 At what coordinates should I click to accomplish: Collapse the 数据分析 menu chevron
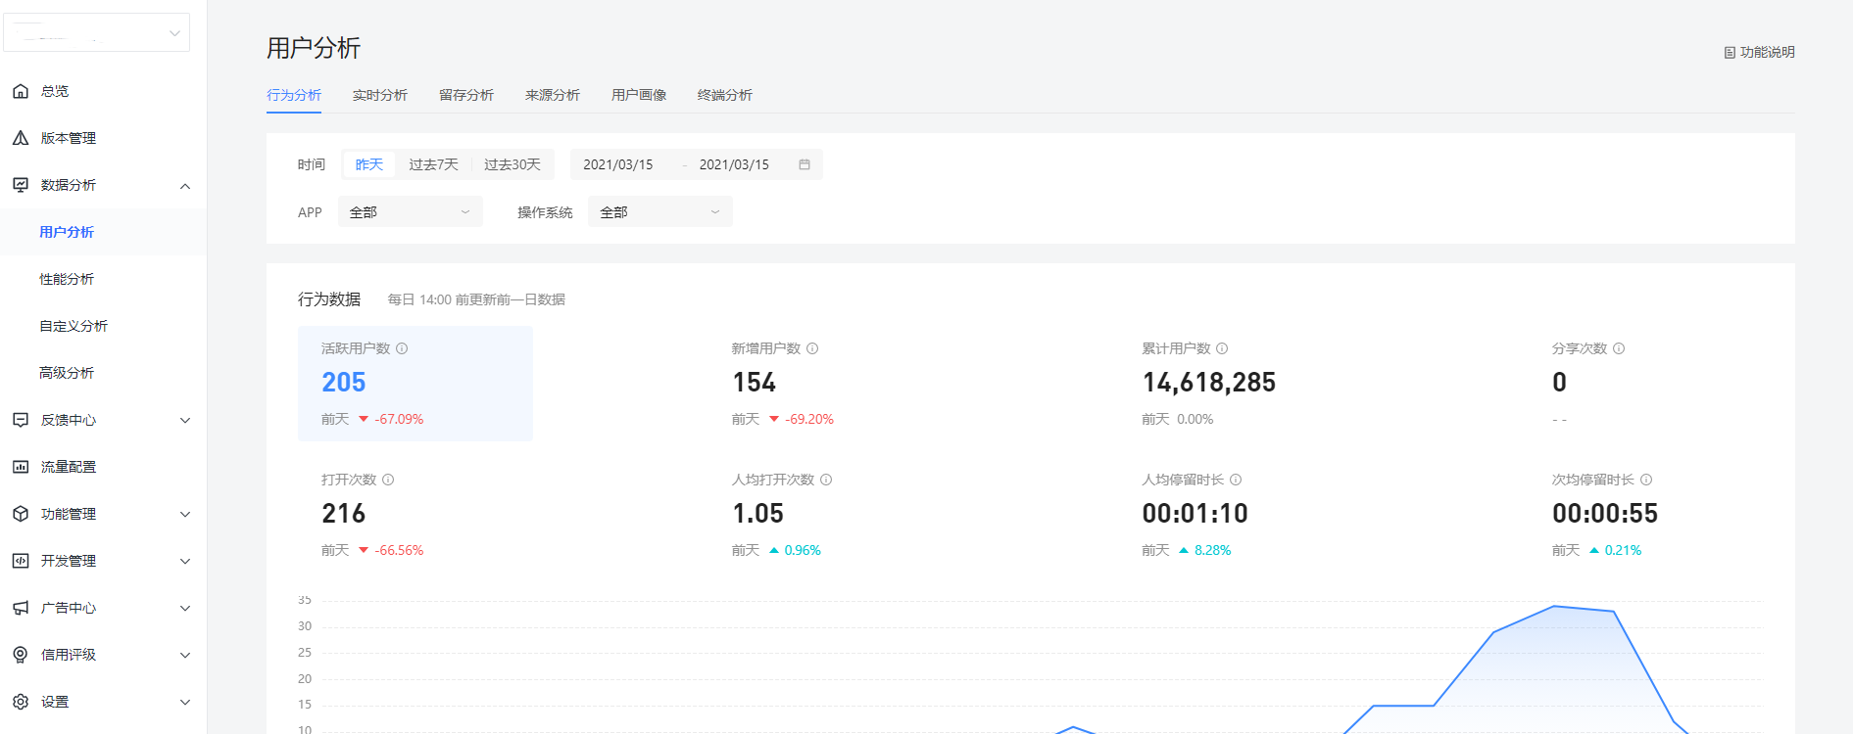[185, 186]
